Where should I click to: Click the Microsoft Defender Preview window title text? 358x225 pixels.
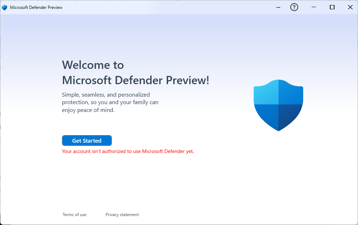(x=36, y=7)
